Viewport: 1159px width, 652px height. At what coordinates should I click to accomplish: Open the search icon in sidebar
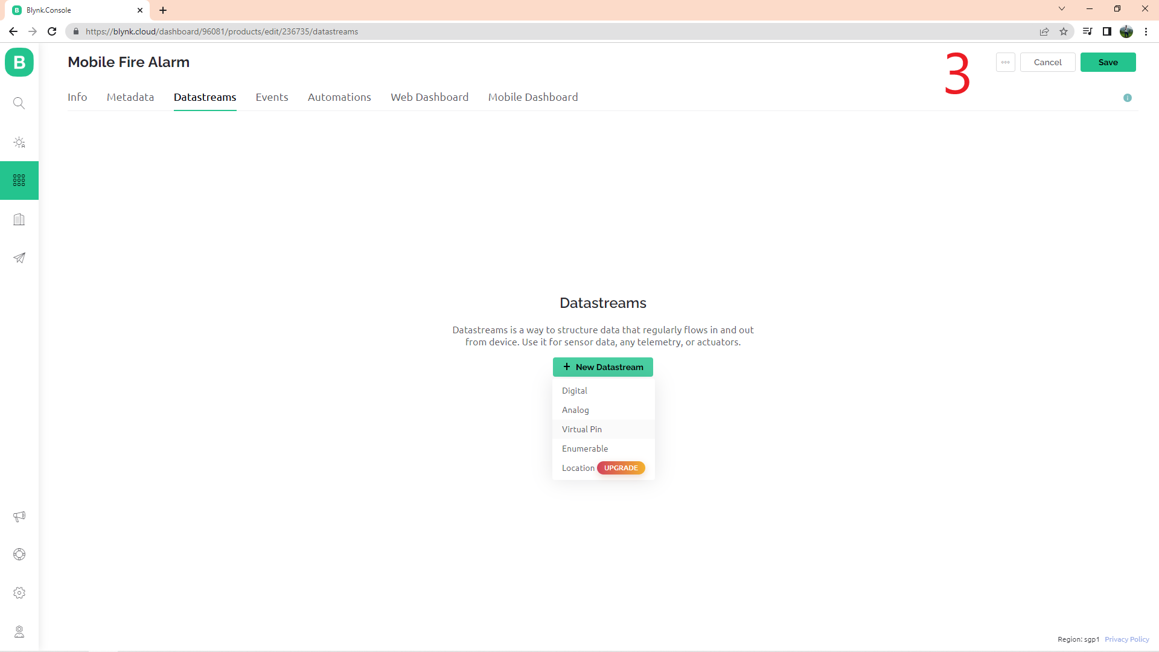tap(19, 103)
